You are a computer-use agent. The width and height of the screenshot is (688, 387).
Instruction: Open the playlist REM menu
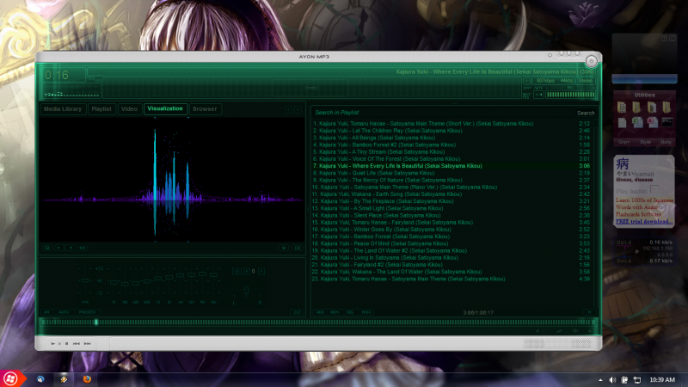335,312
